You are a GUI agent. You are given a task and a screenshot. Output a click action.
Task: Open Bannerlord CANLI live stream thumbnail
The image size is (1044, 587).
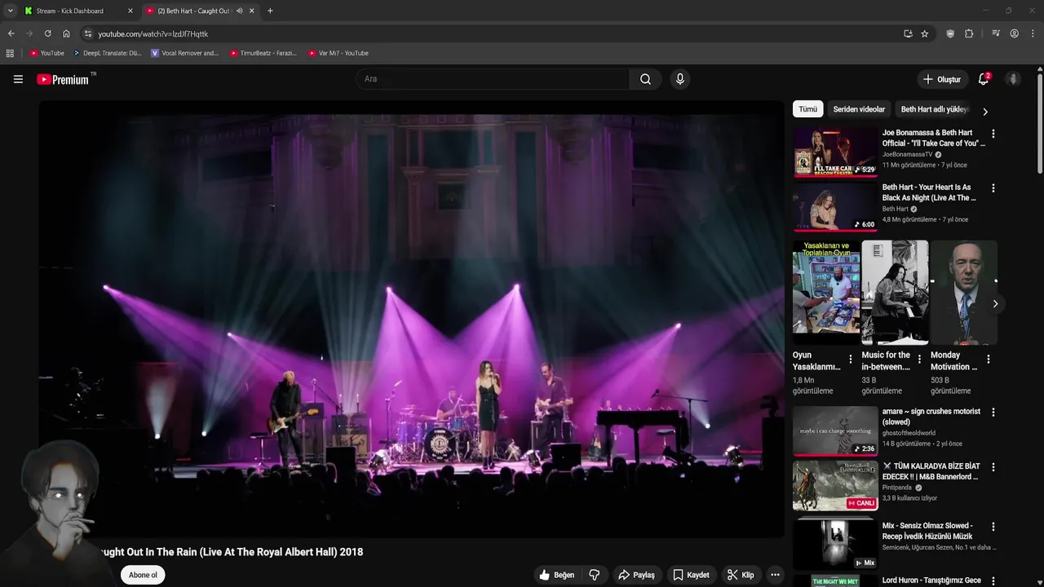pos(835,485)
